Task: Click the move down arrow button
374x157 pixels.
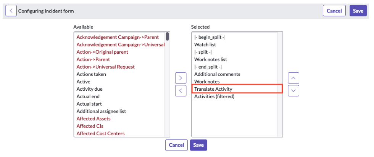Action: click(x=293, y=91)
